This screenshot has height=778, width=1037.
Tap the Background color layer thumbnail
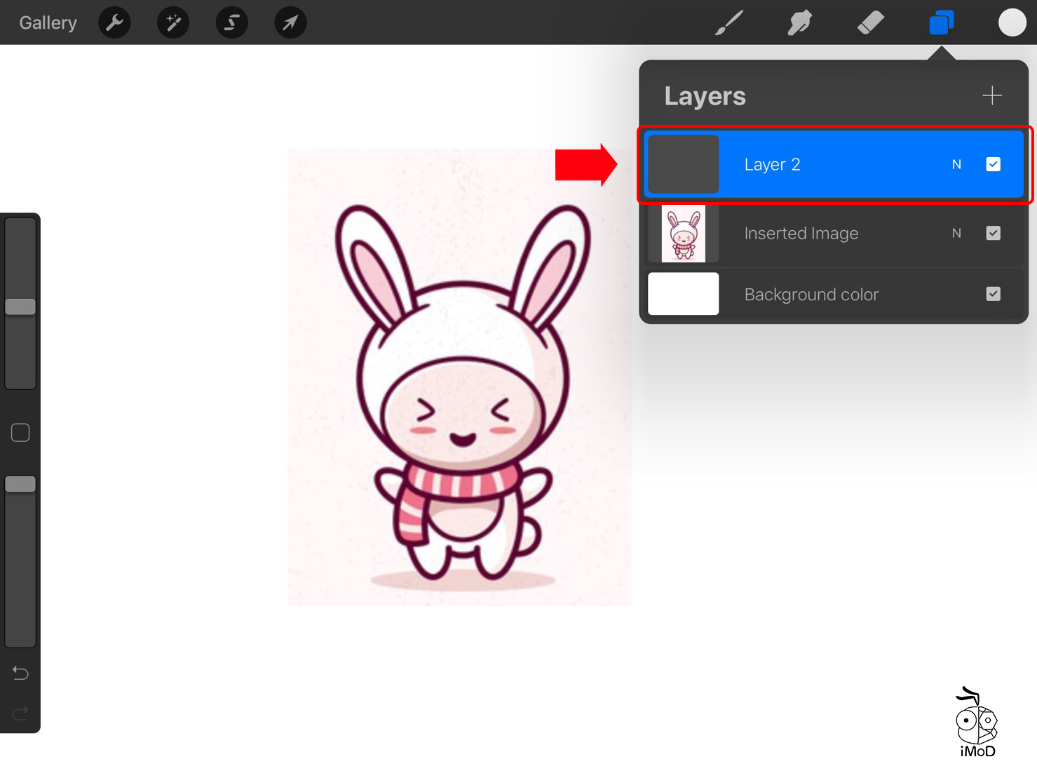683,294
